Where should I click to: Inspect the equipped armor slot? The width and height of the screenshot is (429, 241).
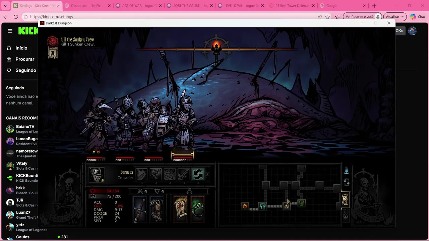tap(156, 210)
